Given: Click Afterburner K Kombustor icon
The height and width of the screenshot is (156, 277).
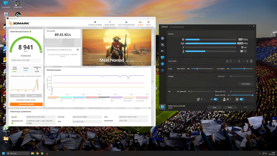Looking at the screenshot, I should [x=163, y=70].
